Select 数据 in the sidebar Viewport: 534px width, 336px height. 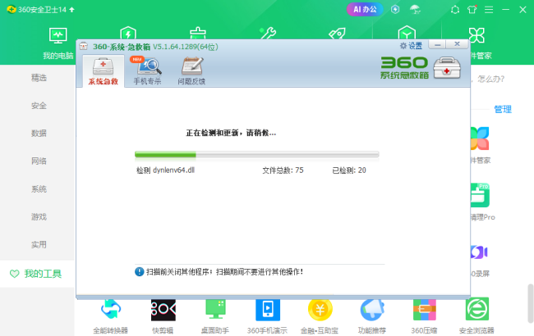click(x=39, y=134)
